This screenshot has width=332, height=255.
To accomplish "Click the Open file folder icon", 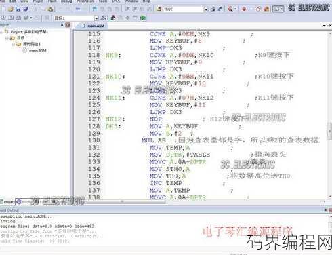I will click(11, 9).
